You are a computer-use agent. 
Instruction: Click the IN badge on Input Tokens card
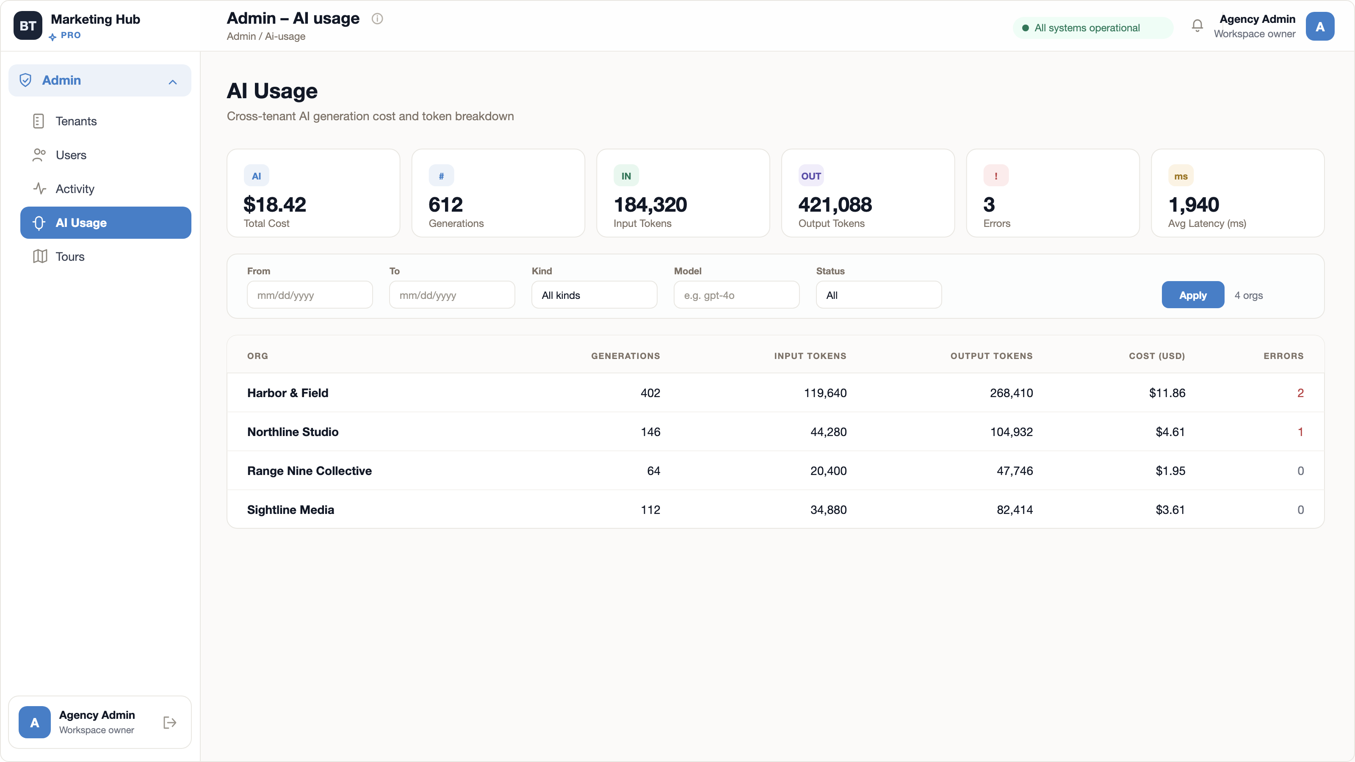pyautogui.click(x=626, y=176)
